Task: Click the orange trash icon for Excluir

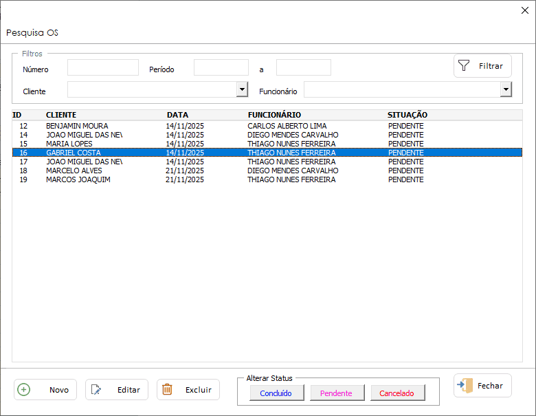Action: [x=167, y=390]
